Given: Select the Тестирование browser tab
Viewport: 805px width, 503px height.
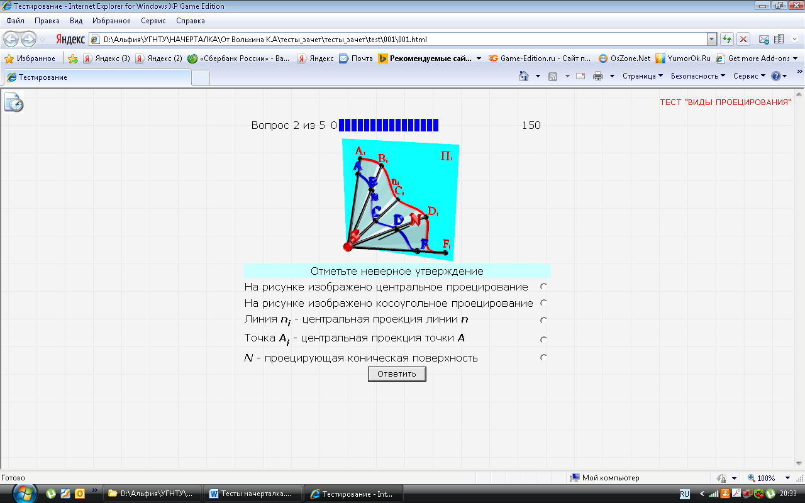Looking at the screenshot, I should 97,77.
